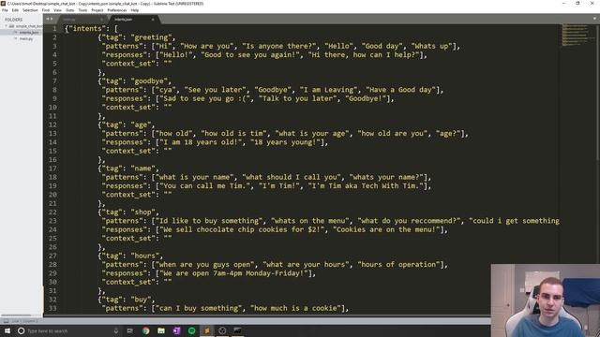This screenshot has height=337, width=600.
Task: Click the Line, Column status text
Action: (x=25, y=321)
